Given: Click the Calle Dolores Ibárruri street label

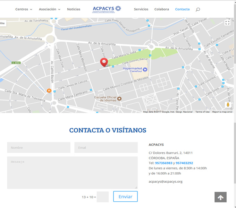Looking at the screenshot, I should [x=135, y=61].
